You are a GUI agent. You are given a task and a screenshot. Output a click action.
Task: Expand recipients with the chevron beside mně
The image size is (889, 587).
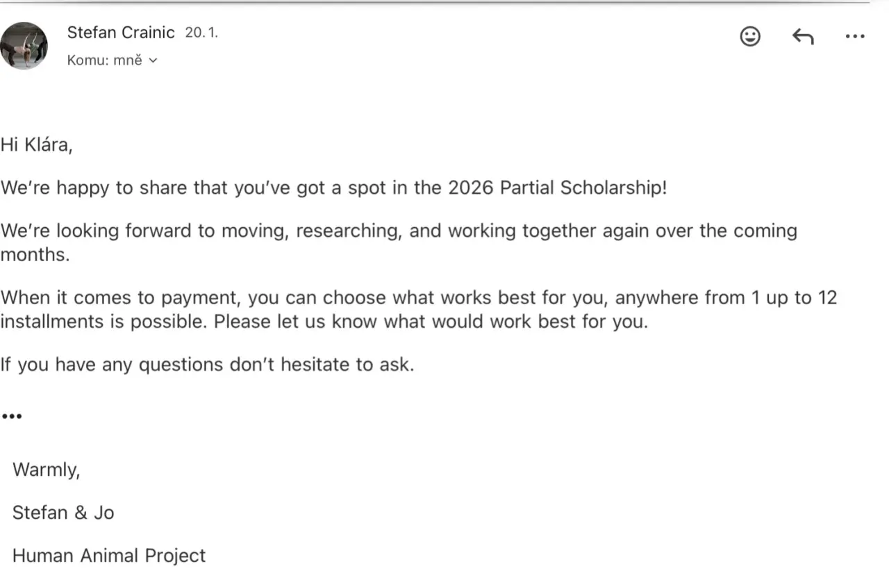(153, 60)
